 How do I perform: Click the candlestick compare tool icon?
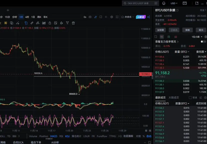click(x=44, y=23)
